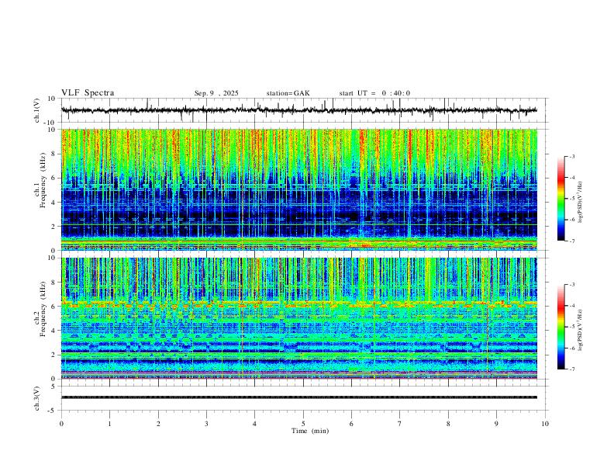Click the "2" kHz tick on ch.2 frequency axis
Viewport: 614px width, 475px height.
pyautogui.click(x=53, y=355)
